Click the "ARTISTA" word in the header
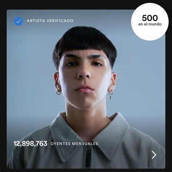Image resolution: width=172 pixels, height=172 pixels. (x=36, y=21)
